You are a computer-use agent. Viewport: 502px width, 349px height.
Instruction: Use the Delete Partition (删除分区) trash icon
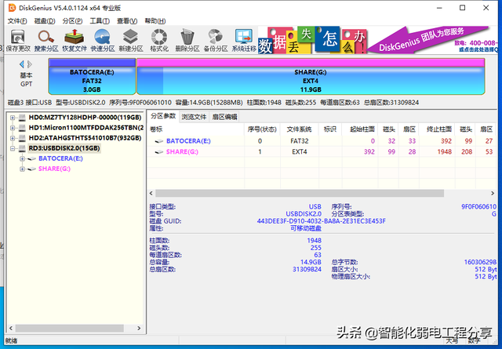(187, 40)
